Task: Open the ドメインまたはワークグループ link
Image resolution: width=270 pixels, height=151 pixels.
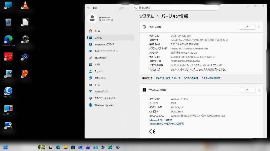Action: pyautogui.click(x=168, y=78)
